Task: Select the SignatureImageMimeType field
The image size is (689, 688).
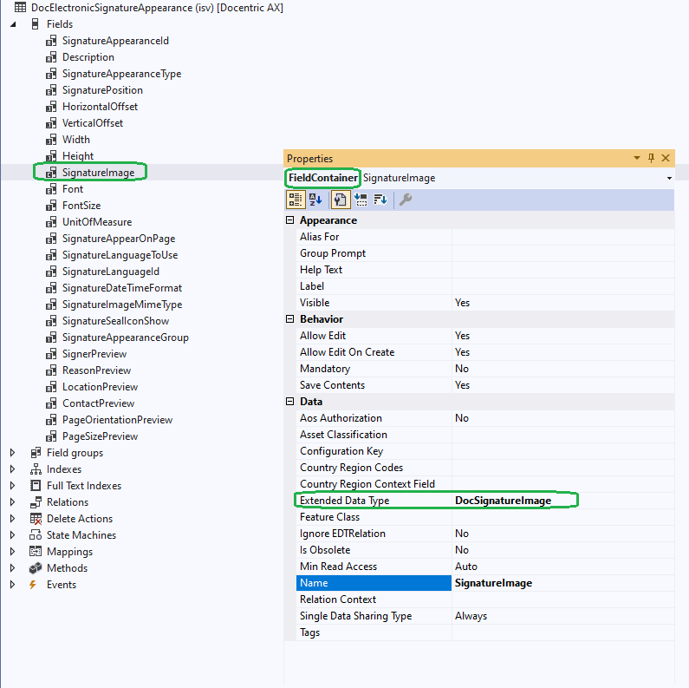Action: pos(121,305)
